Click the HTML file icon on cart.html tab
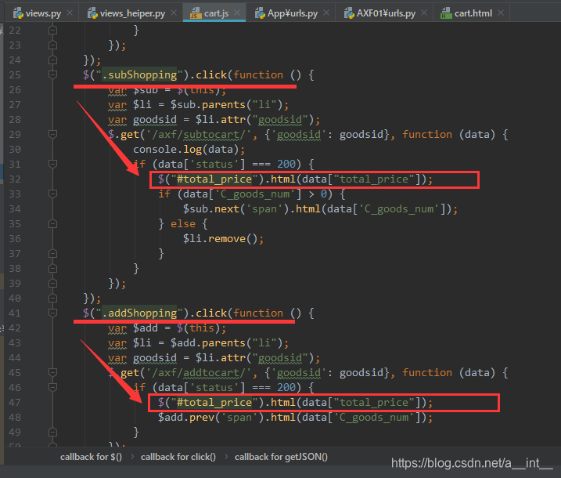 446,13
